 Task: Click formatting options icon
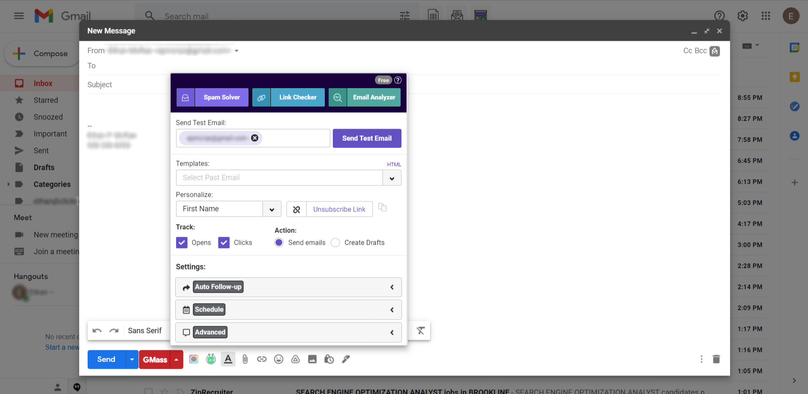click(x=228, y=359)
